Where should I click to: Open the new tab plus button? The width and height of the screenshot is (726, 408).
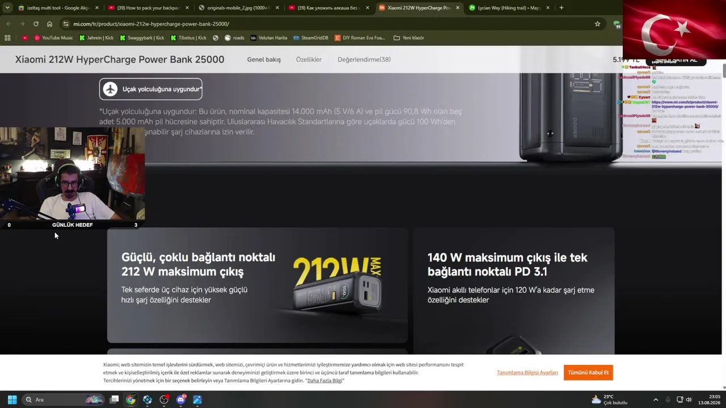[561, 8]
